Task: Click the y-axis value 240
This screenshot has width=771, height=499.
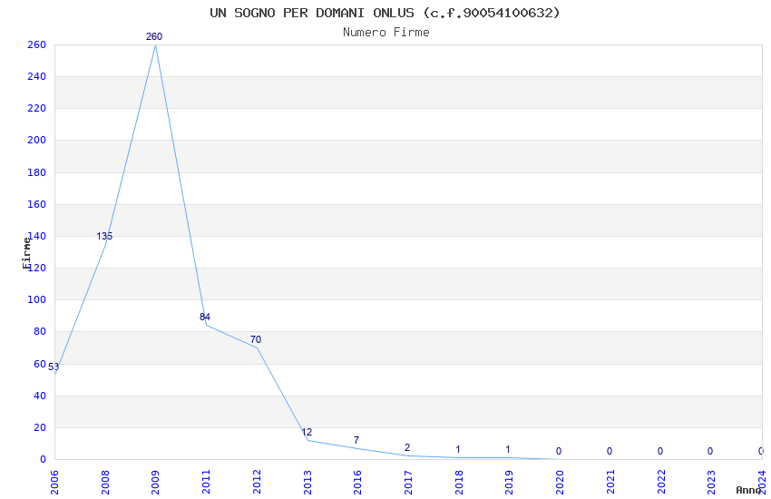Action: [36, 76]
